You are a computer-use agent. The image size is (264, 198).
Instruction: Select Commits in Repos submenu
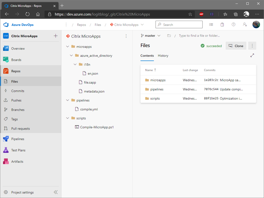point(31,91)
